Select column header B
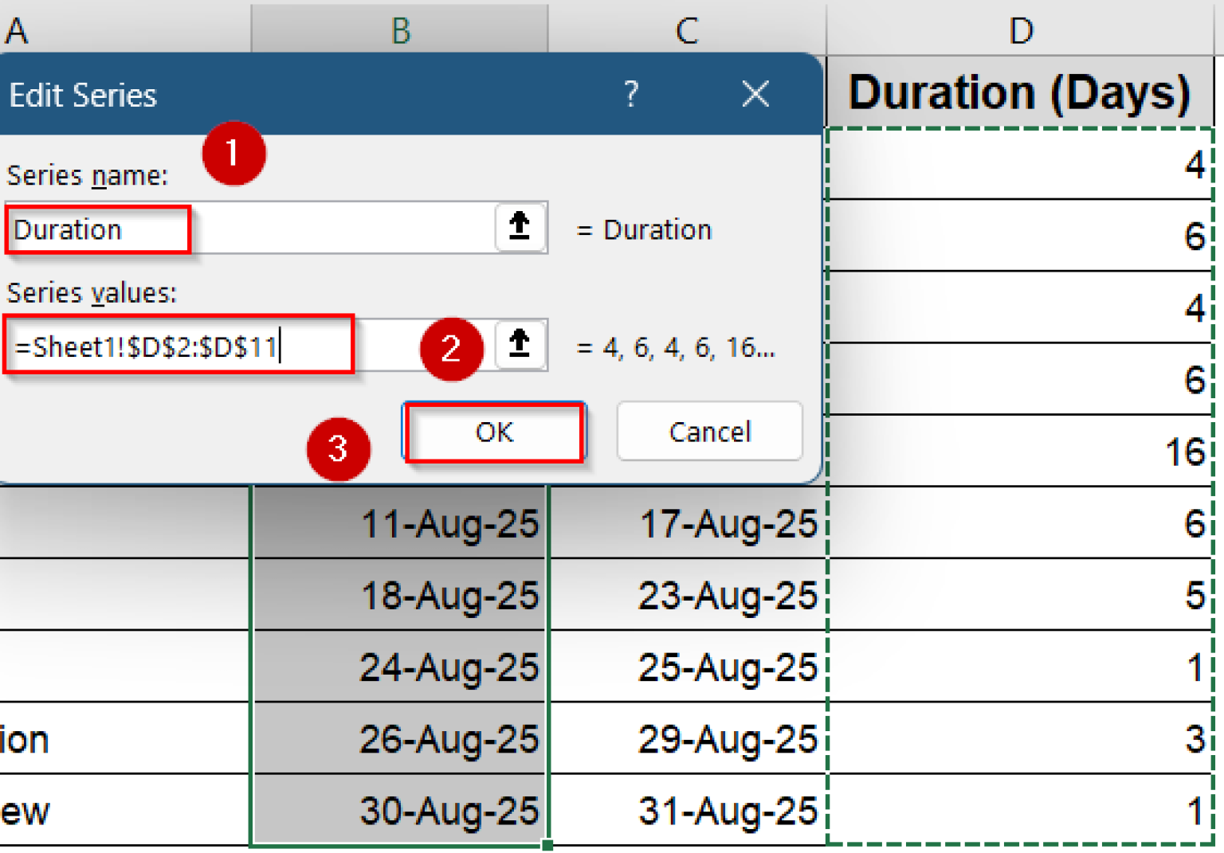1224x853 pixels. point(398,30)
